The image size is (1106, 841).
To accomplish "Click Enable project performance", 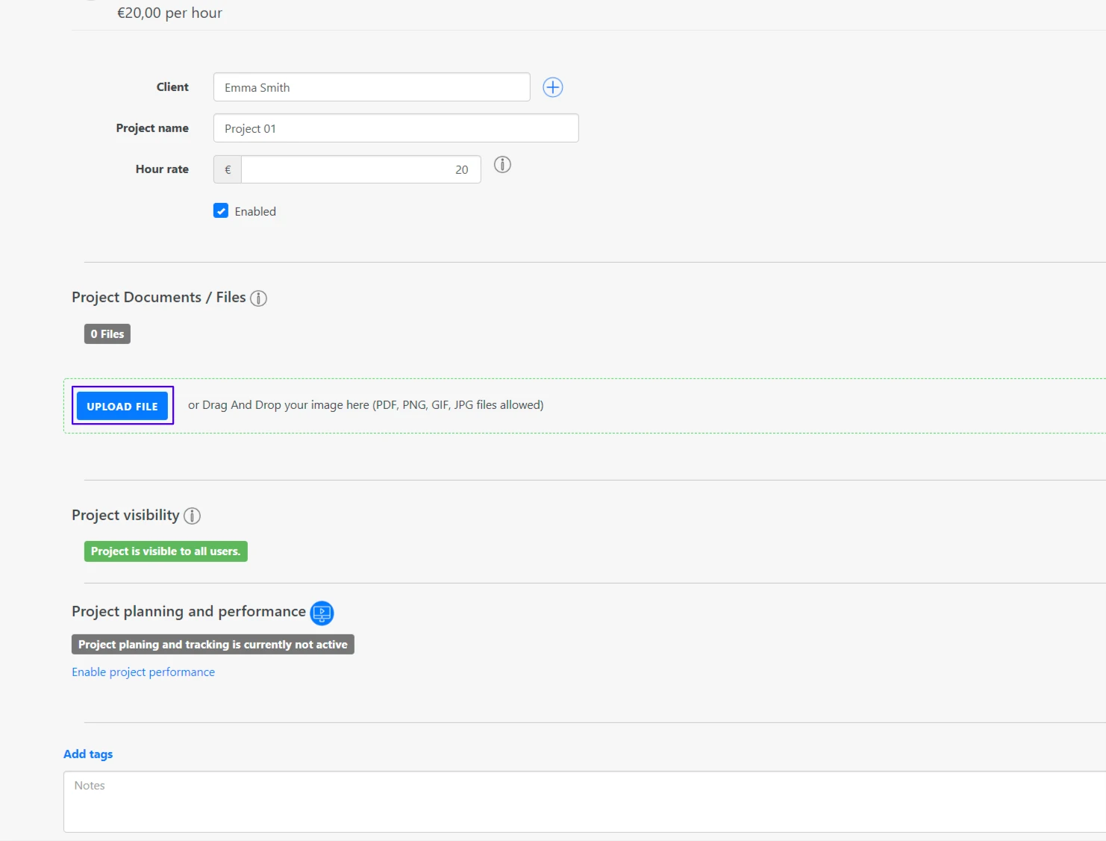I will point(143,672).
